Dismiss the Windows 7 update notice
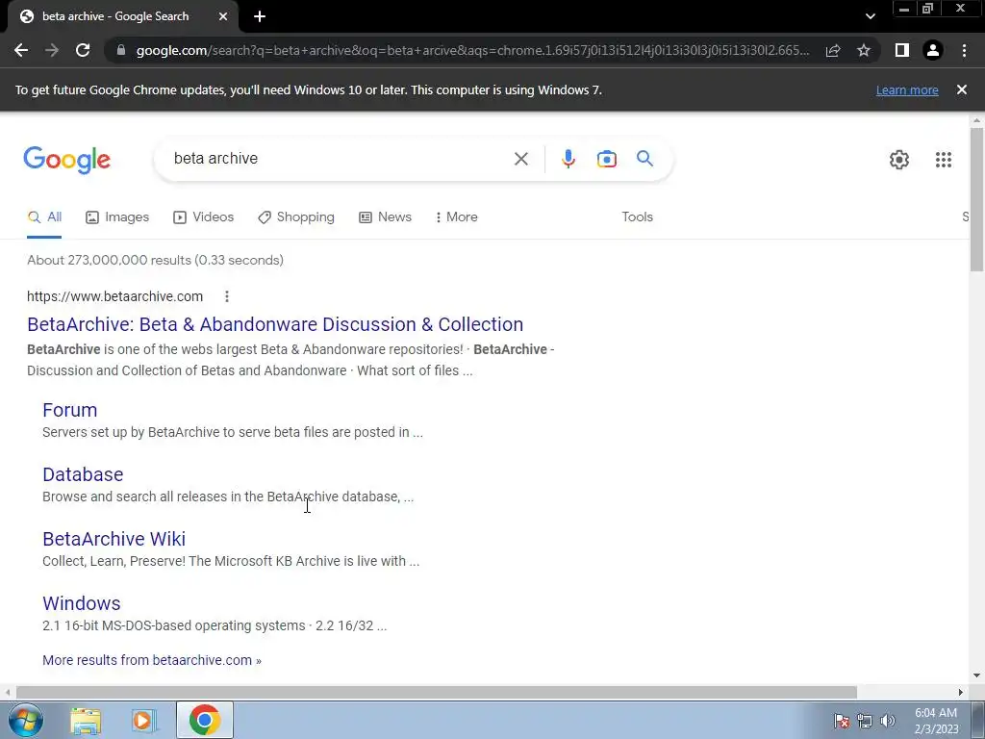Screen dimensions: 985x739 click(962, 89)
